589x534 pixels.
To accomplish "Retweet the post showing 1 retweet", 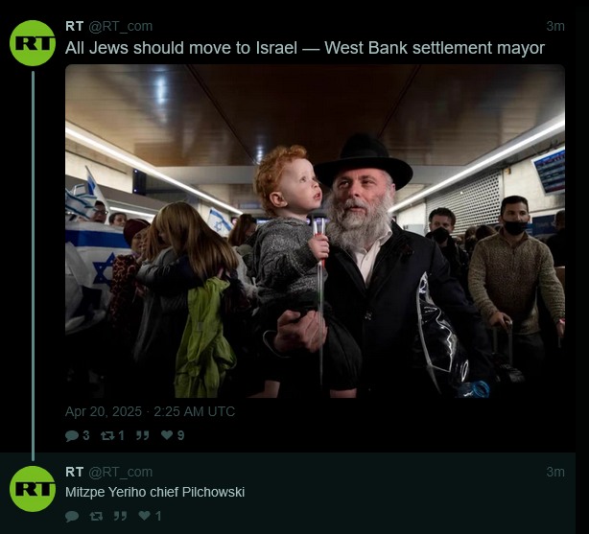I will pos(112,435).
